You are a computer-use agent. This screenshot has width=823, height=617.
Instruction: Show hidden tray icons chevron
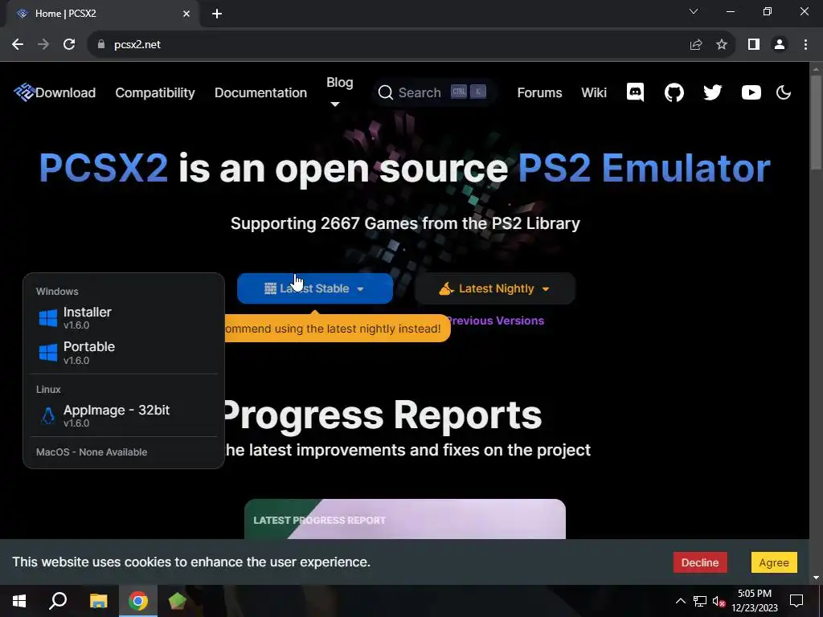(x=680, y=601)
